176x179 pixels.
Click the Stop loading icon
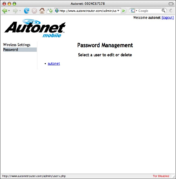tap(34, 11)
